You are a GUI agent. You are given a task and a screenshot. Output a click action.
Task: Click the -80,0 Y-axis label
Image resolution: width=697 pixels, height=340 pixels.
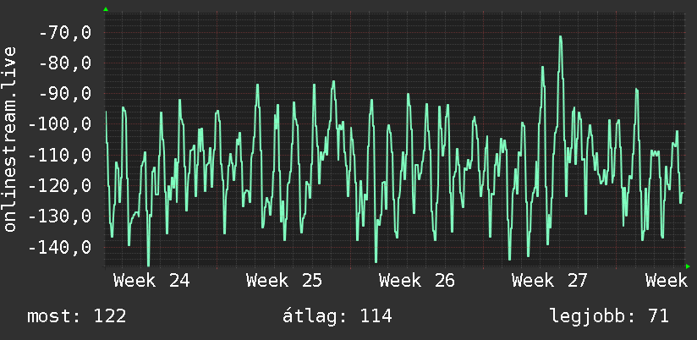65,63
